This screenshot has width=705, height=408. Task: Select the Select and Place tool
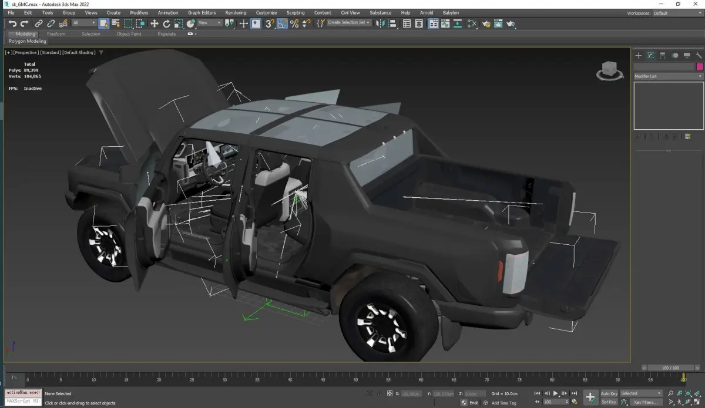tap(191, 23)
